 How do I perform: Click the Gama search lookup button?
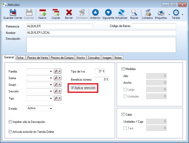click(58, 78)
